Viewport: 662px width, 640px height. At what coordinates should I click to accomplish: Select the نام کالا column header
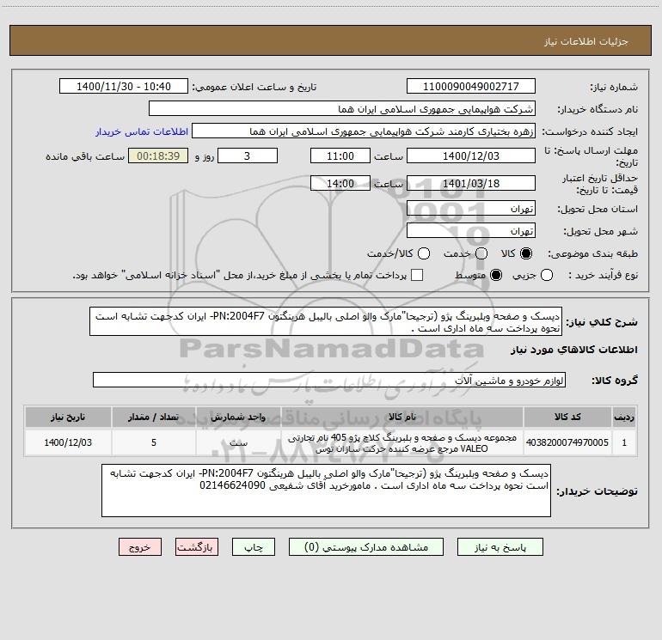tap(402, 417)
